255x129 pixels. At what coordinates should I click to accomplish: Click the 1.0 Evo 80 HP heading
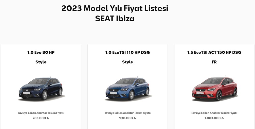click(41, 52)
